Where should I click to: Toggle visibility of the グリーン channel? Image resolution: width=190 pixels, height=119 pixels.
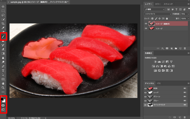[x=145, y=97]
